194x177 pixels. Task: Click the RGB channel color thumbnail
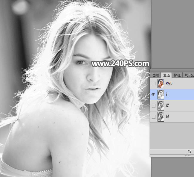[161, 84]
